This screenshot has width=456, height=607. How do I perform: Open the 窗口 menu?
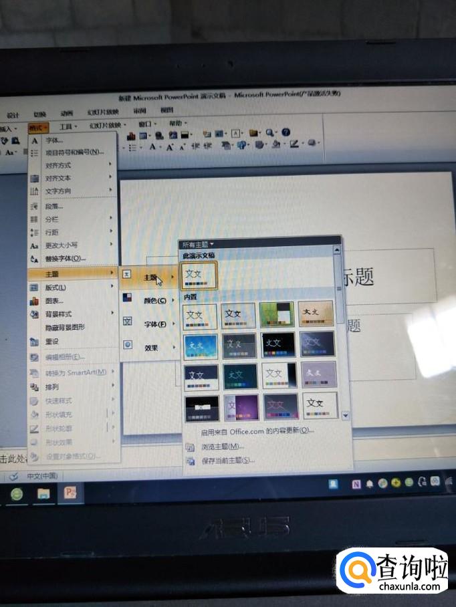point(147,124)
